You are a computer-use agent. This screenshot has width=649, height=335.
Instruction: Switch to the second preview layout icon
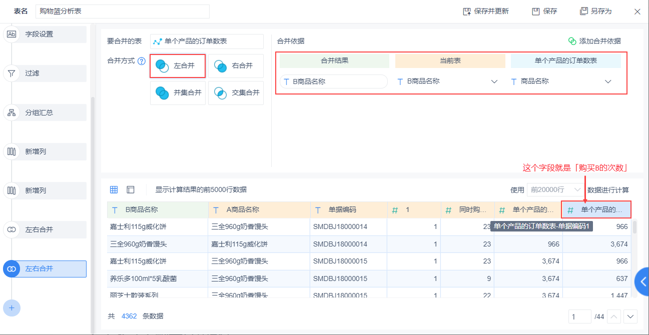(131, 189)
